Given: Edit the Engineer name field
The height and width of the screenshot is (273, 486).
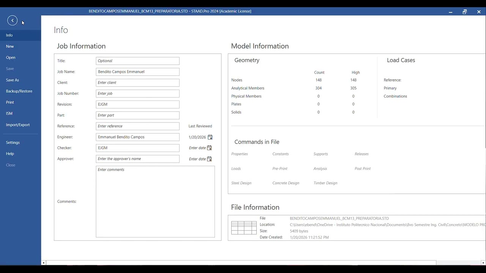Looking at the screenshot, I should (137, 137).
